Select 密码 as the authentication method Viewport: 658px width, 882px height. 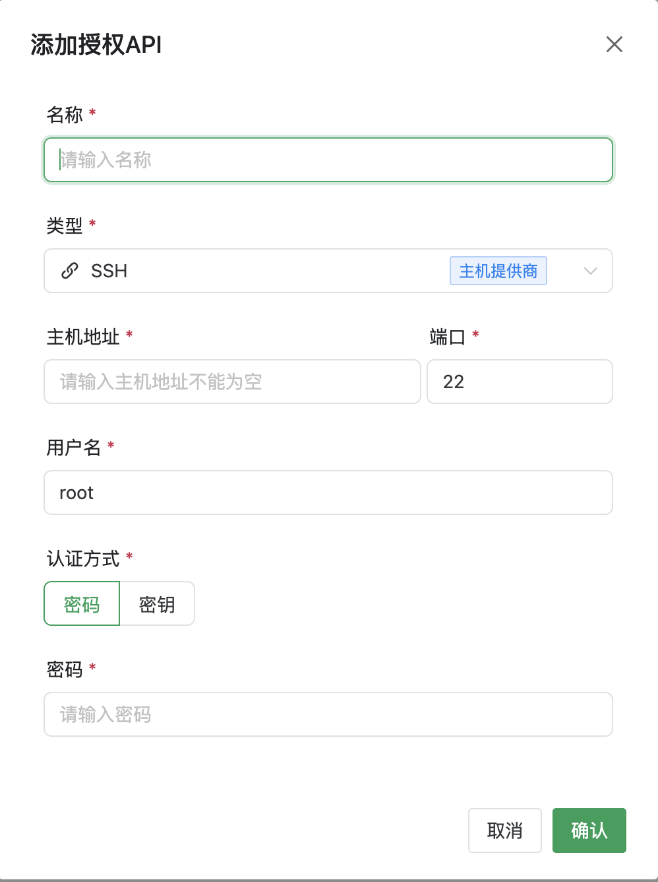point(82,603)
